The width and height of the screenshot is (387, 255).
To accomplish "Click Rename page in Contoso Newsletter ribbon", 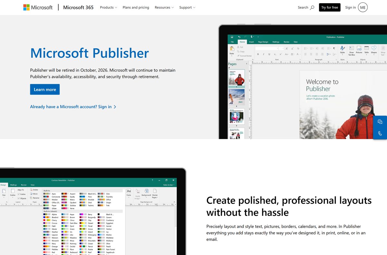I will [x=34, y=198].
